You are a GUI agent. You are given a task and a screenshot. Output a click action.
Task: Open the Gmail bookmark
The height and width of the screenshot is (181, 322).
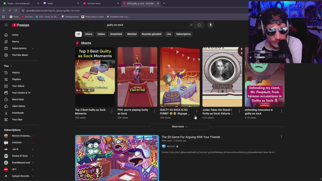pos(14,17)
